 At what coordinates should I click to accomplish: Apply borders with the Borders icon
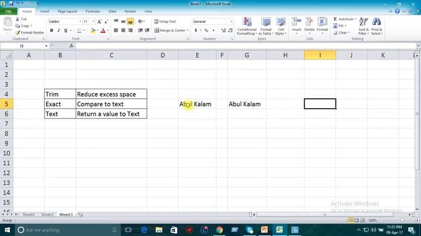[79, 31]
